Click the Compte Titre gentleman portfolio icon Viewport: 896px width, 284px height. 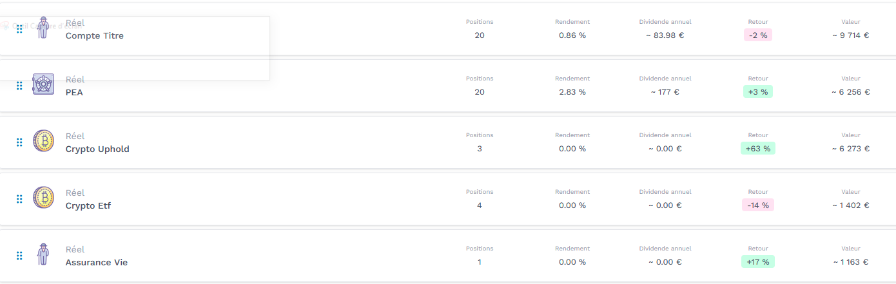[x=43, y=28]
